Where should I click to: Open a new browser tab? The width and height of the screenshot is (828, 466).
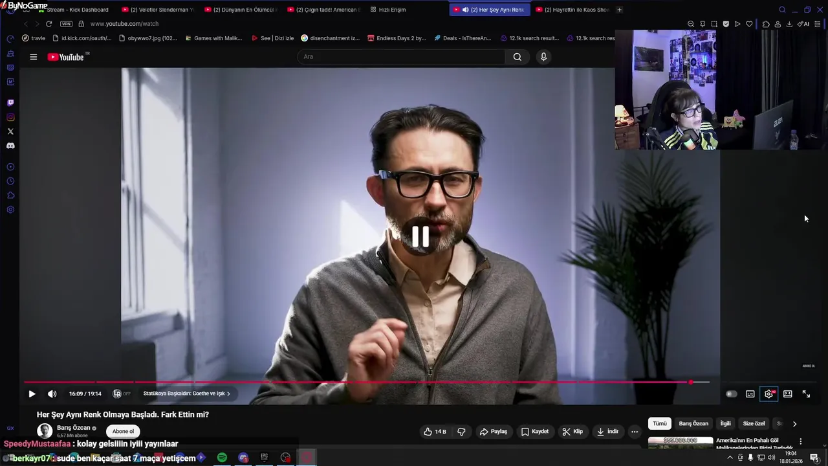point(619,10)
